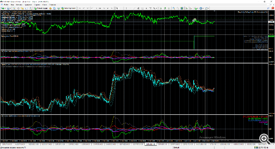Open the Окно menu
The width and height of the screenshot is (275, 149).
[x=44, y=4]
